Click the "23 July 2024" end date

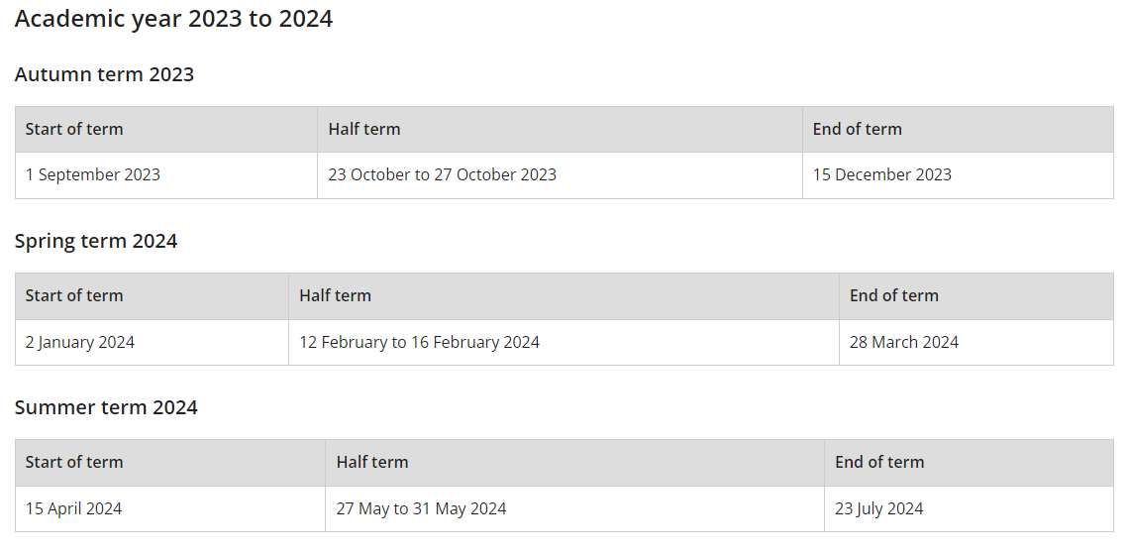pyautogui.click(x=879, y=509)
